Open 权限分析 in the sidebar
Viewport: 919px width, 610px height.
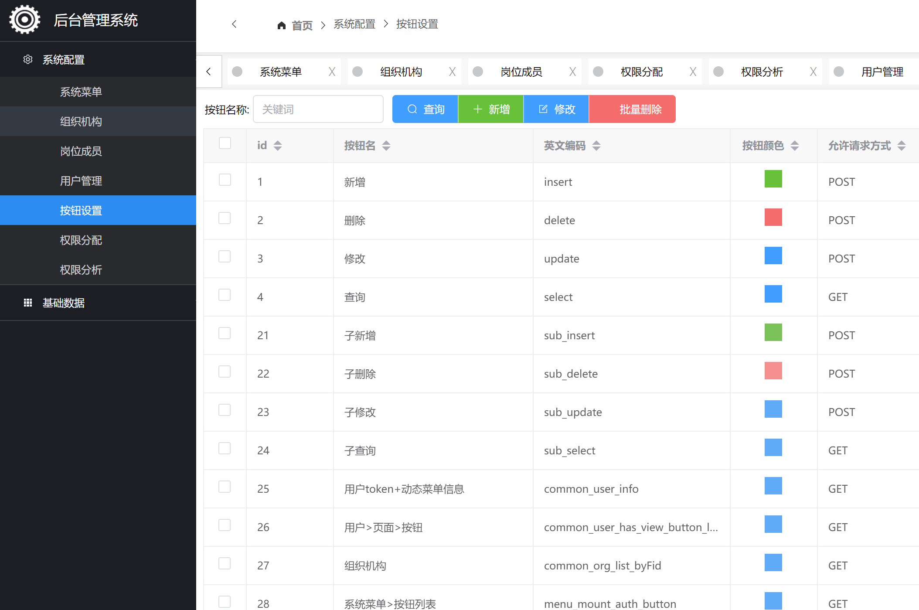coord(98,269)
